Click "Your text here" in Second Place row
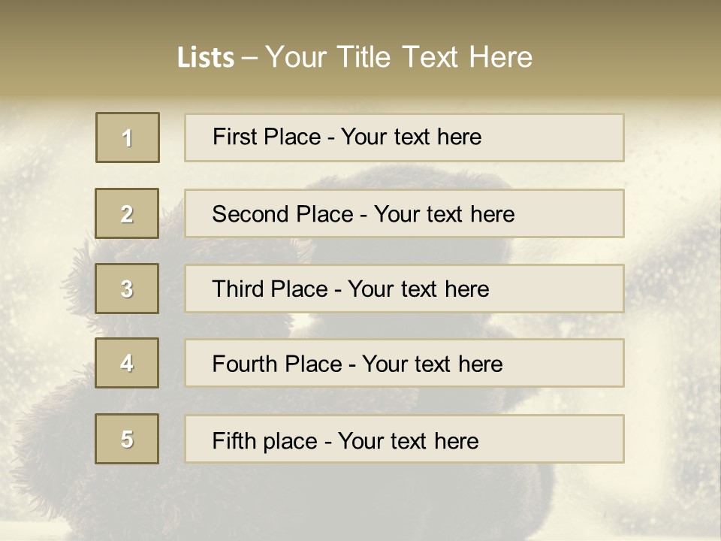Image resolution: width=721 pixels, height=541 pixels. [x=444, y=214]
